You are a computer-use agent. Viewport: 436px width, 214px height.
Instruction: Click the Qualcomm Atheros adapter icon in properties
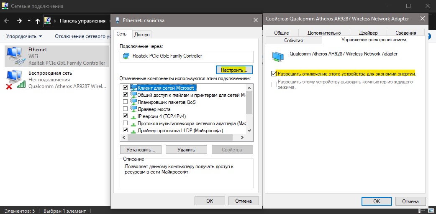[x=278, y=56]
